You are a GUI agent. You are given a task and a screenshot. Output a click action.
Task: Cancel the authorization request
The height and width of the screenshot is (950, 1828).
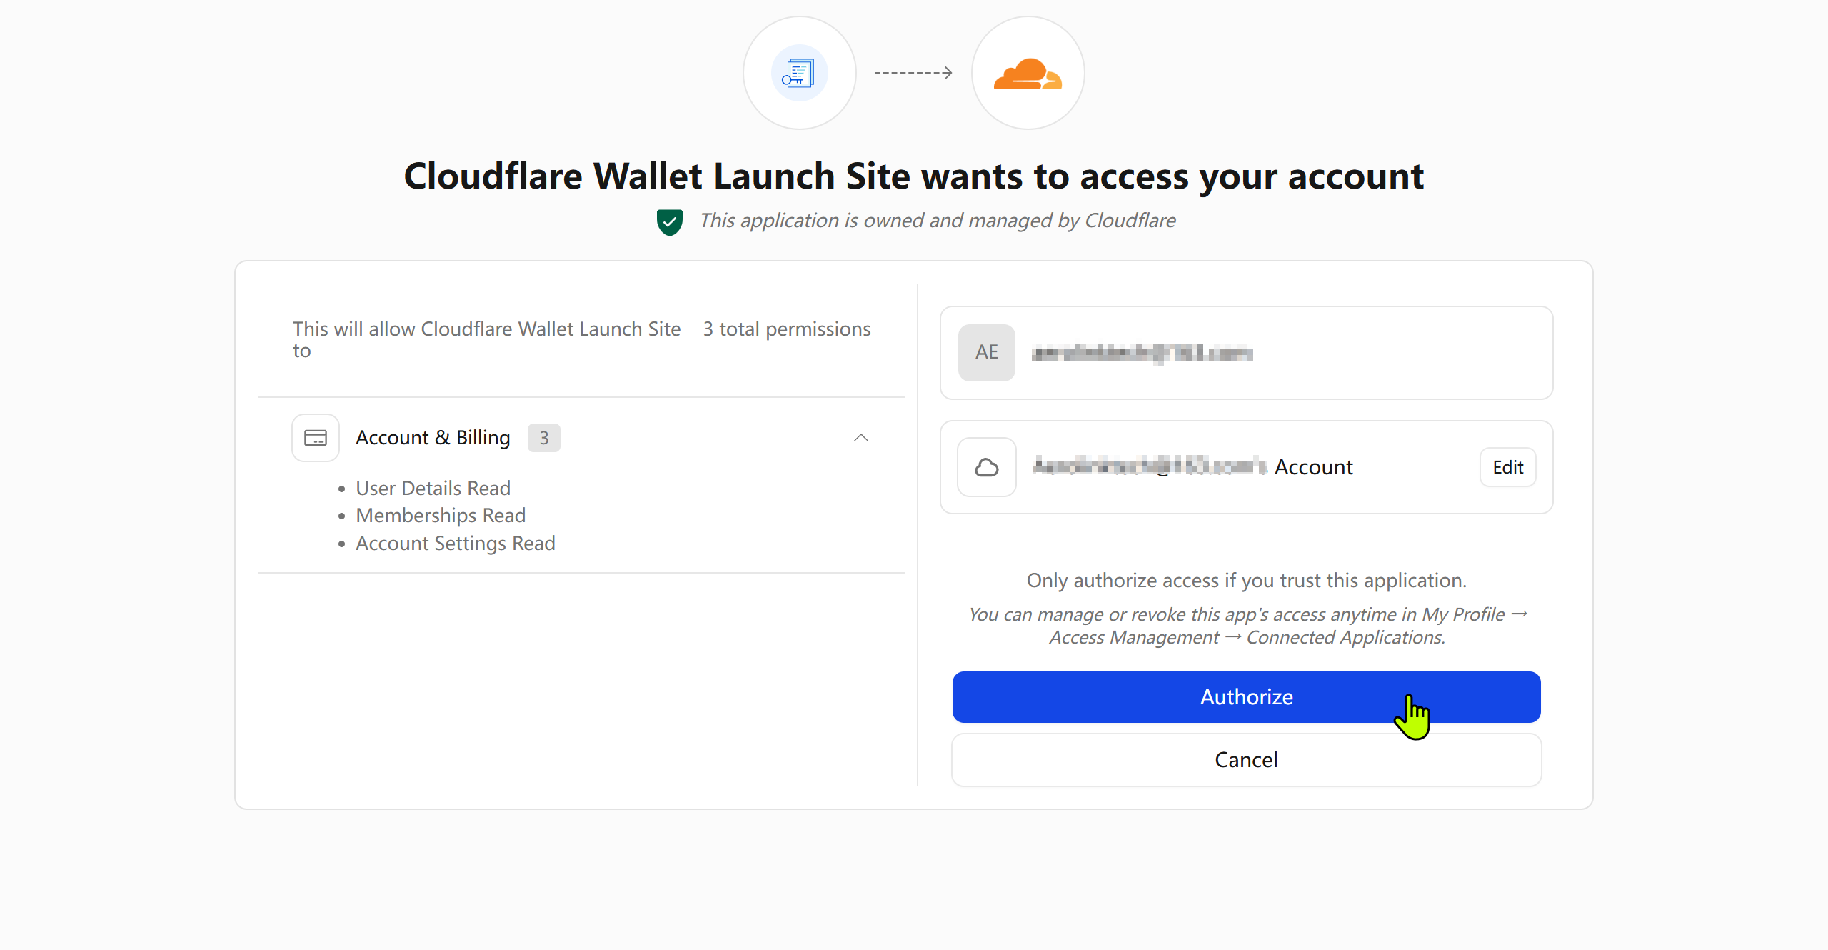[x=1246, y=760]
